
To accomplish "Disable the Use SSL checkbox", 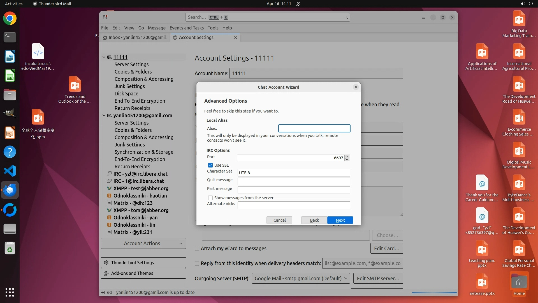I will (x=210, y=165).
